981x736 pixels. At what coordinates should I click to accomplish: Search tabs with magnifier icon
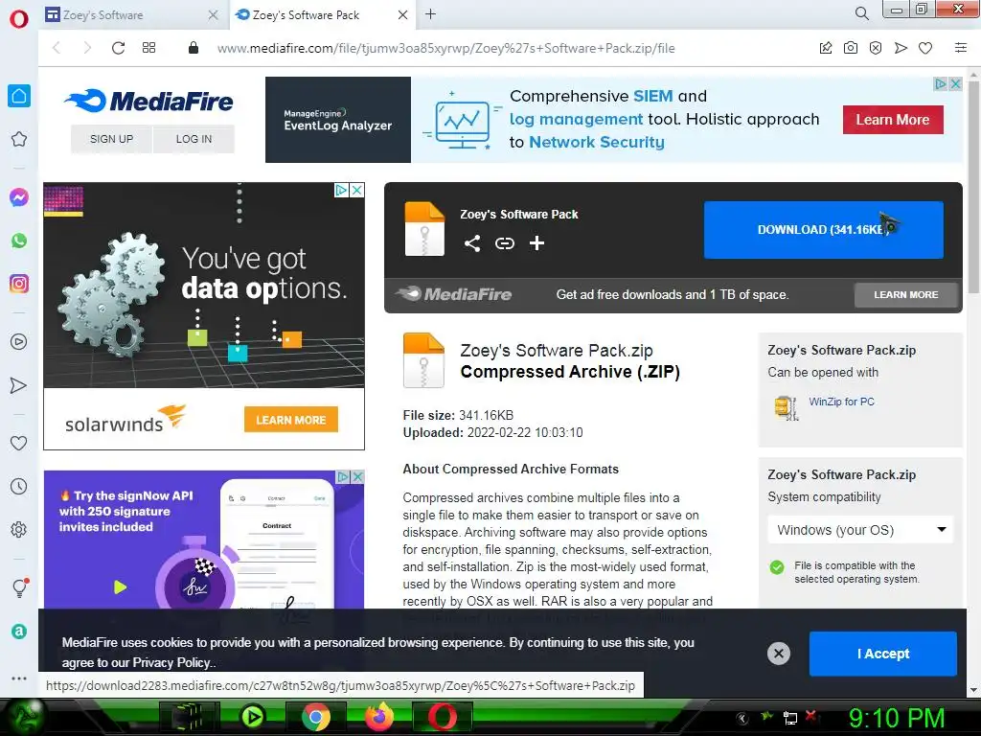pyautogui.click(x=862, y=13)
